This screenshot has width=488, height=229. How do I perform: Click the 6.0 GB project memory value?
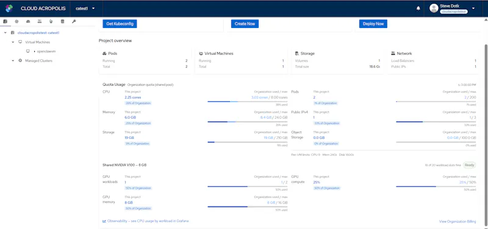coord(130,118)
